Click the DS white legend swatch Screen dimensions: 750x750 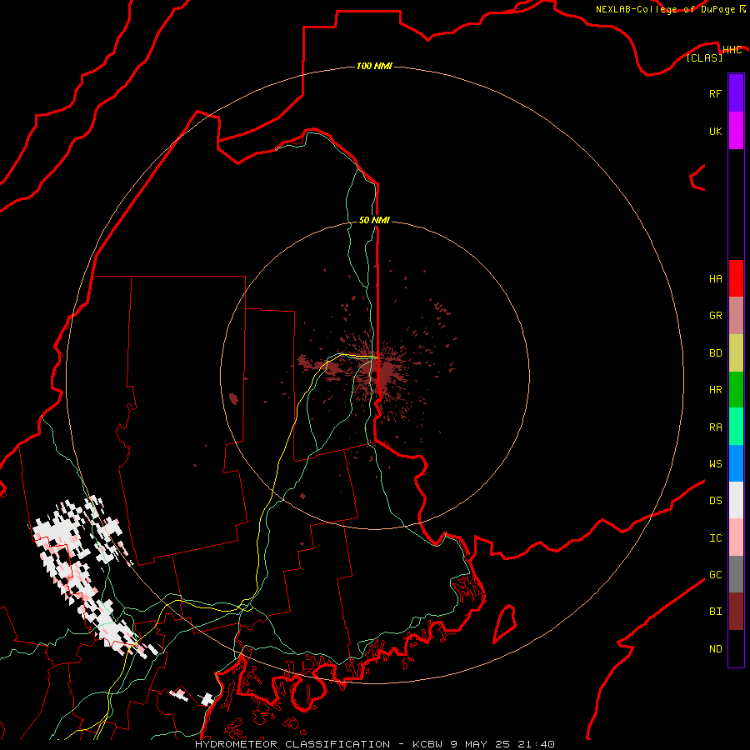coord(736,500)
